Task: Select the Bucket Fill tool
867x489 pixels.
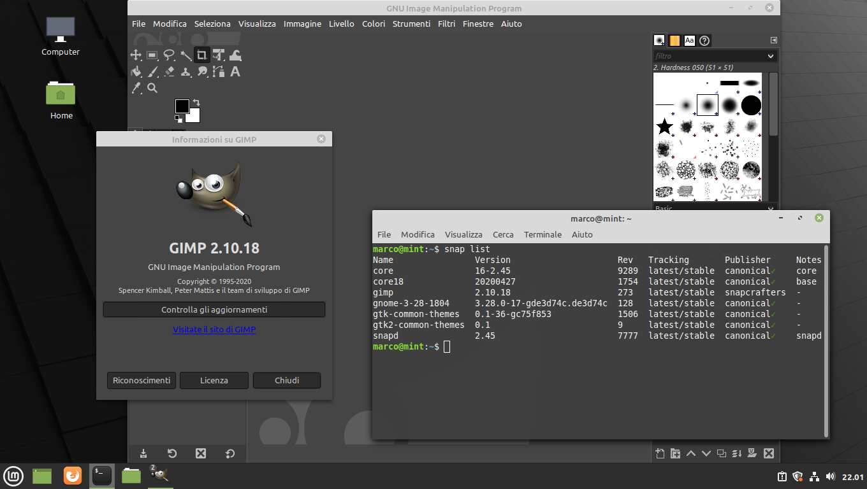Action: pos(136,71)
